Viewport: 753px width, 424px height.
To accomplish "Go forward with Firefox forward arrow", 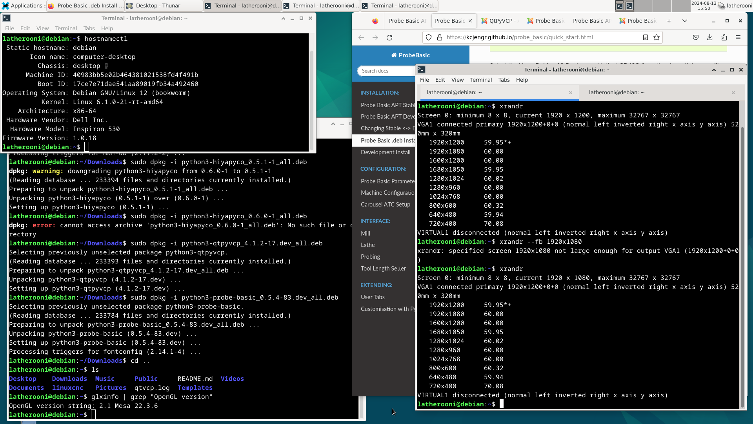I will tap(375, 37).
